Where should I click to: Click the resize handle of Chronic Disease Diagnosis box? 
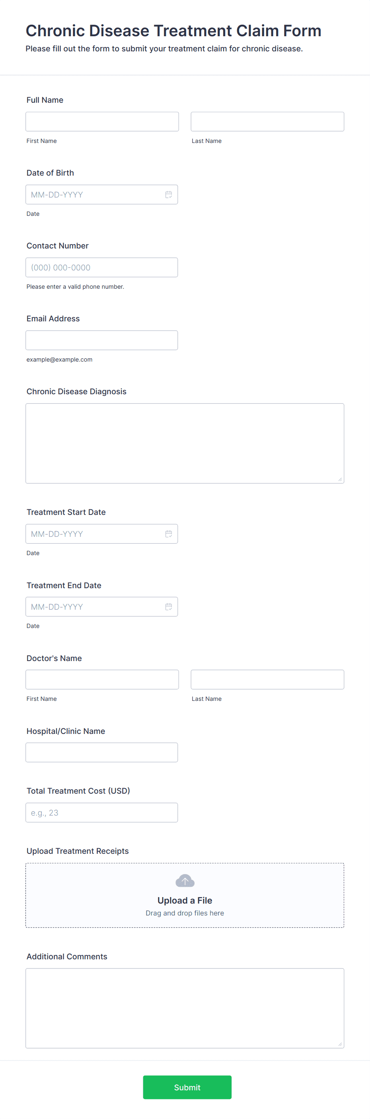(x=340, y=479)
